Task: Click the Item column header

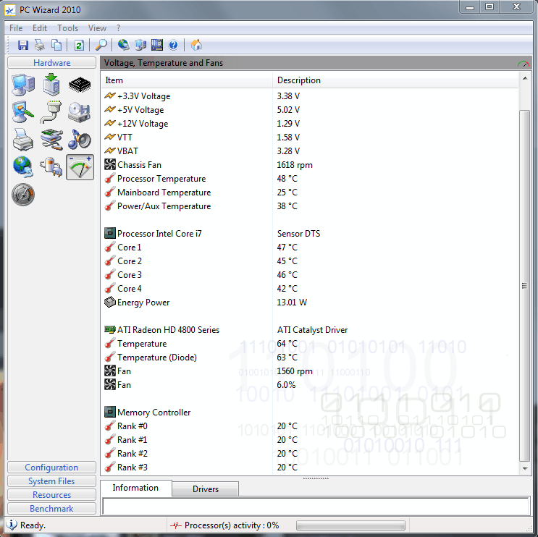Action: tap(187, 80)
